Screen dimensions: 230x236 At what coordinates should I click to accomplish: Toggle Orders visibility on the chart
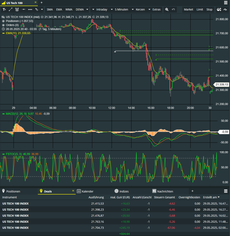pyautogui.click(x=3, y=25)
